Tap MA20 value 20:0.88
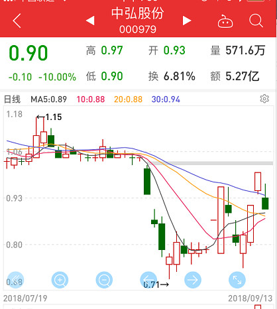This screenshot has height=309, width=277. [128, 99]
